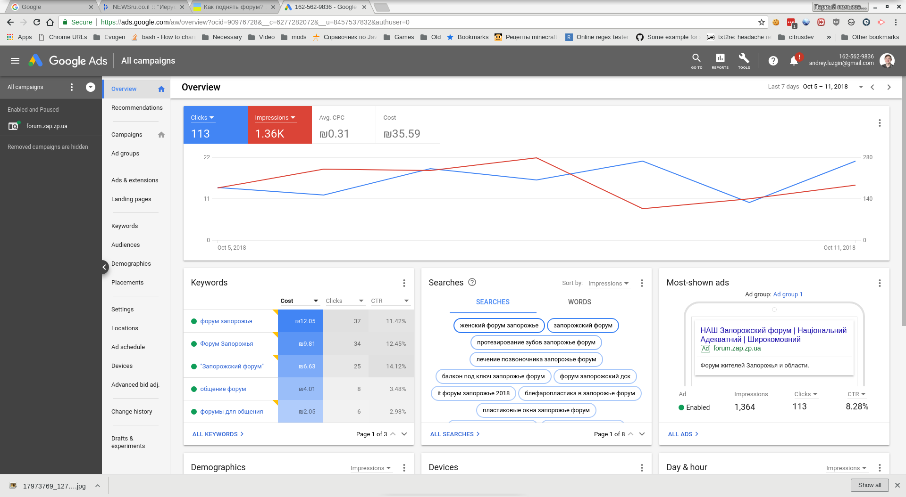Open the Google Ads hamburger menu
The image size is (906, 497).
point(15,61)
